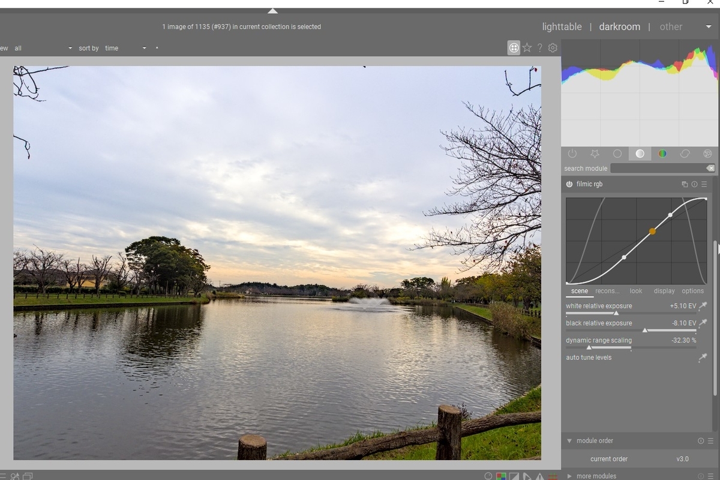Click the image selection status text
This screenshot has height=480, width=720.
pos(241,27)
